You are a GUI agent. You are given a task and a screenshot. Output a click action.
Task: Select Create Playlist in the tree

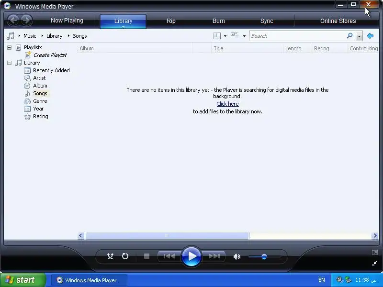click(x=50, y=55)
